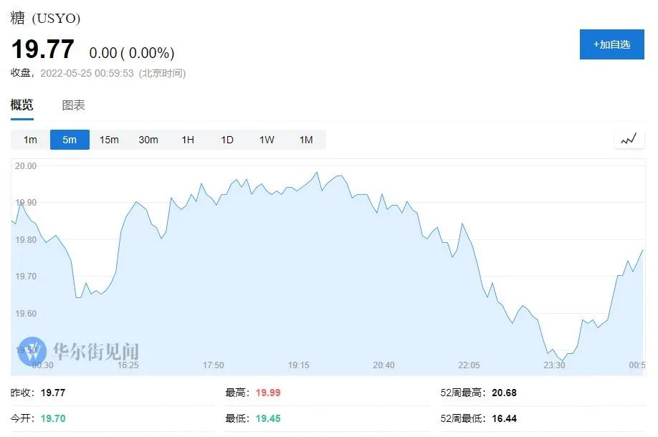Image resolution: width=658 pixels, height=437 pixels.
Task: Select the 5m interval
Action: pyautogui.click(x=70, y=140)
